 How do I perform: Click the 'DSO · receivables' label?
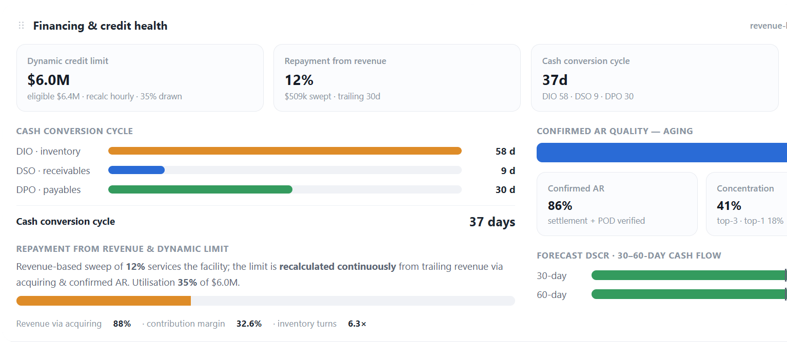53,170
